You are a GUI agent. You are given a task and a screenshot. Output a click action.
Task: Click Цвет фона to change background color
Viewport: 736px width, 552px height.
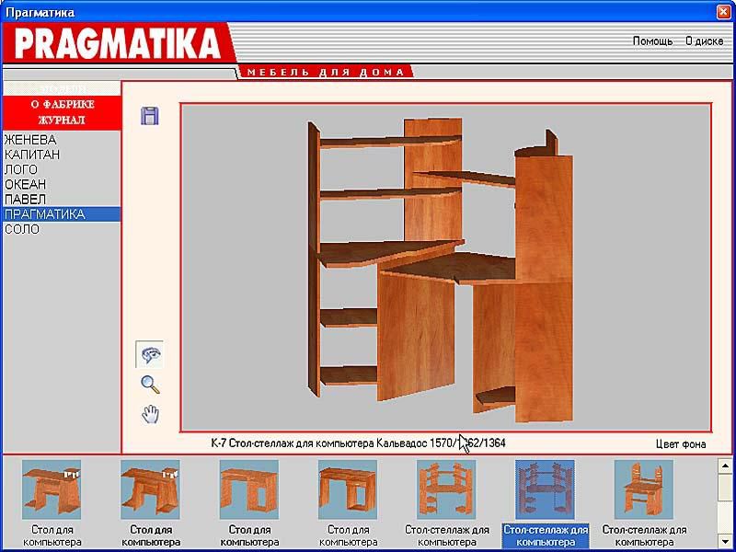(681, 444)
